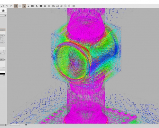159x128 pixels.
Task: Click the crossed mesh wireframe icon
Action: pyautogui.click(x=49, y=6)
